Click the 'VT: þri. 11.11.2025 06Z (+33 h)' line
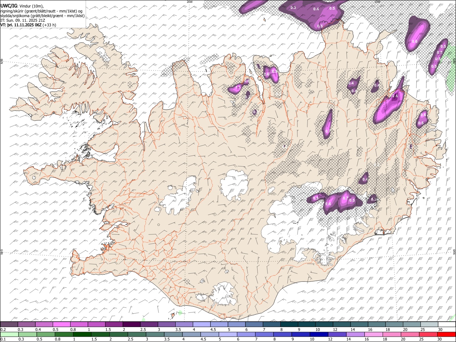456x342 pixels. click(x=28, y=25)
